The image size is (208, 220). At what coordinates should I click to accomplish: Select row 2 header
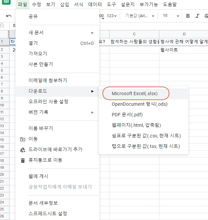pyautogui.click(x=5, y=50)
